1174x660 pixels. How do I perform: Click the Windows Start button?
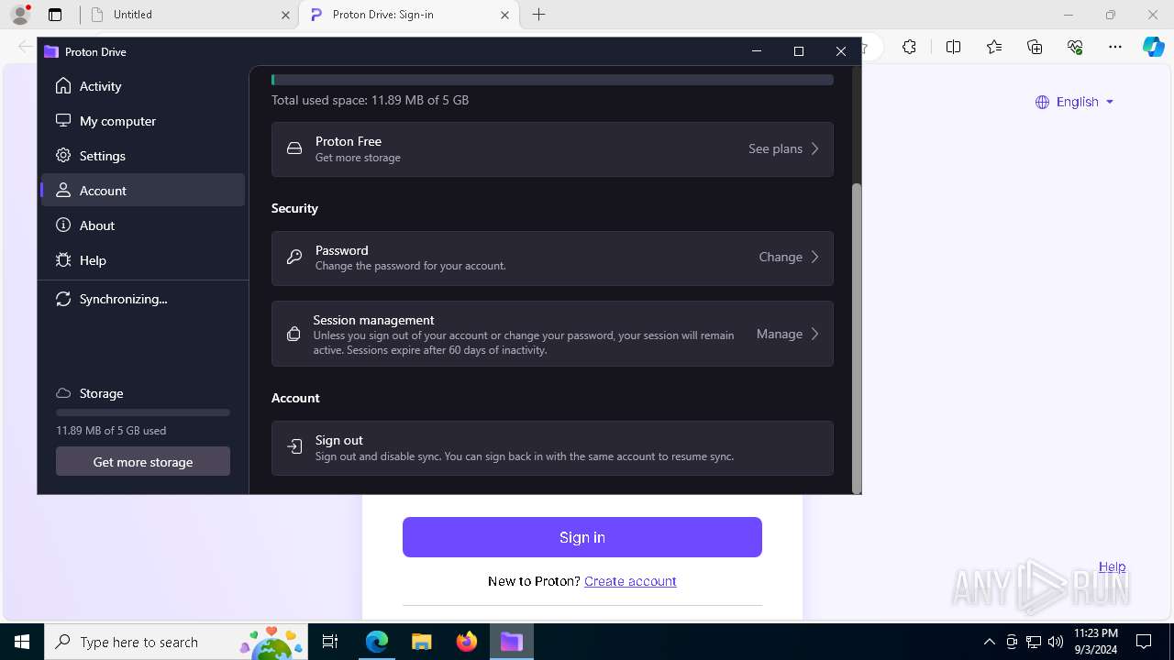click(x=22, y=642)
